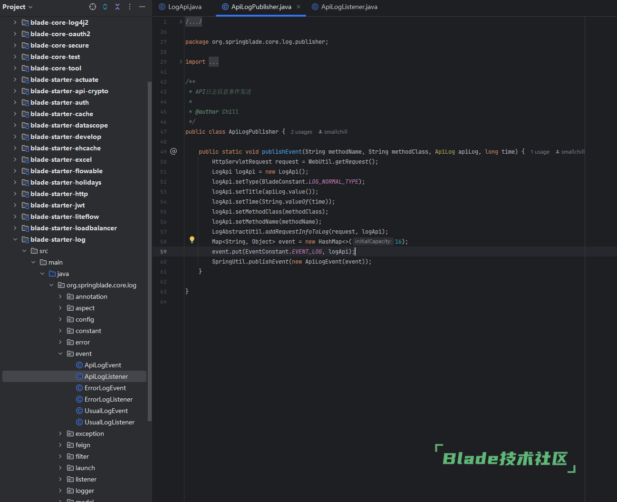
Task: Click the org.springblade.core.log package icon
Action: coord(61,285)
